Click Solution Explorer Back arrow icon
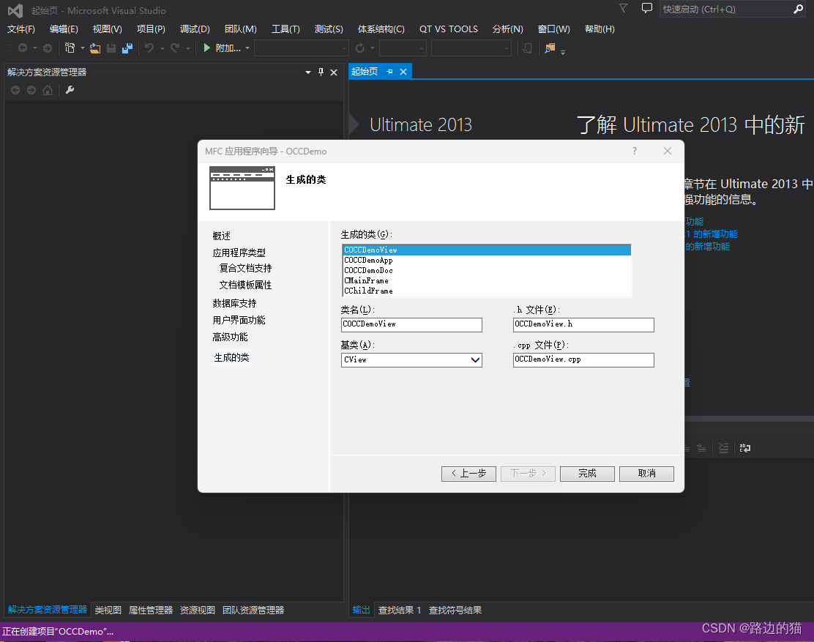Image resolution: width=814 pixels, height=642 pixels. pyautogui.click(x=15, y=90)
